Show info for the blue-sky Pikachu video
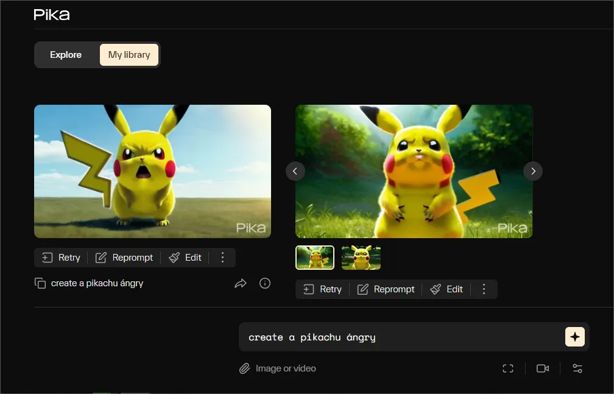The image size is (614, 394). 265,283
